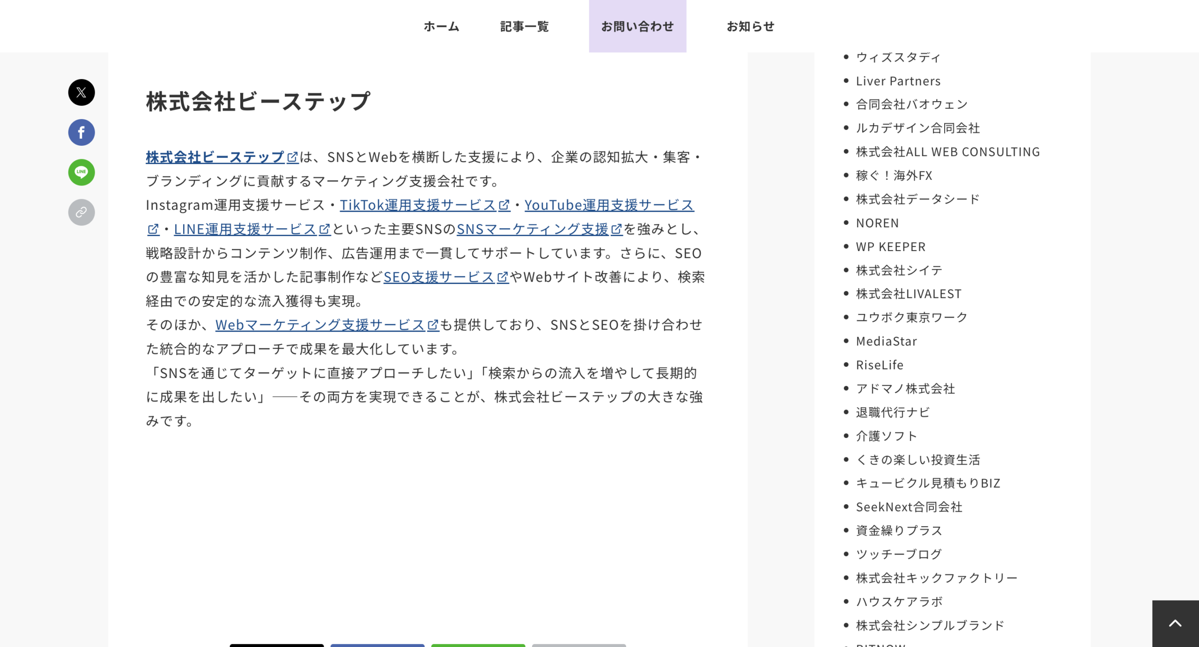Follow the 株式会社ビーステップ company link
Viewport: 1199px width, 647px height.
(x=222, y=157)
